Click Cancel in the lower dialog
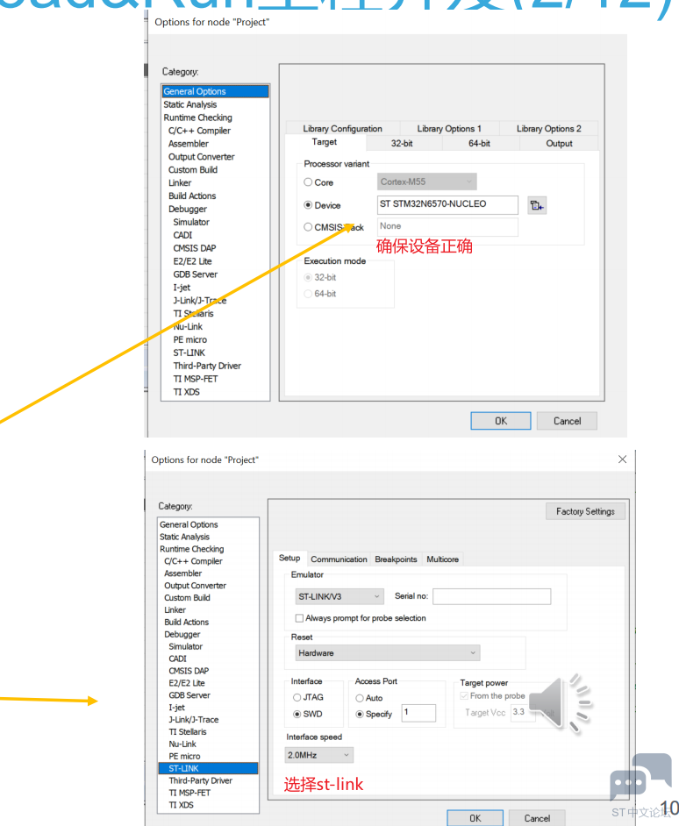679x826 pixels. [537, 817]
